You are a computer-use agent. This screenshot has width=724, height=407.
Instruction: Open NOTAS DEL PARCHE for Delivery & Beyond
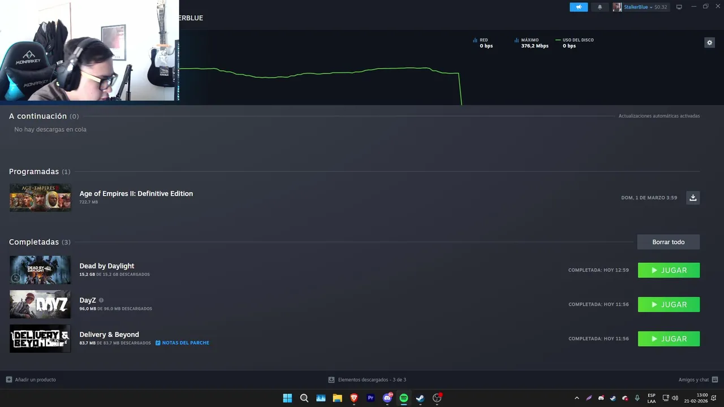pyautogui.click(x=182, y=343)
